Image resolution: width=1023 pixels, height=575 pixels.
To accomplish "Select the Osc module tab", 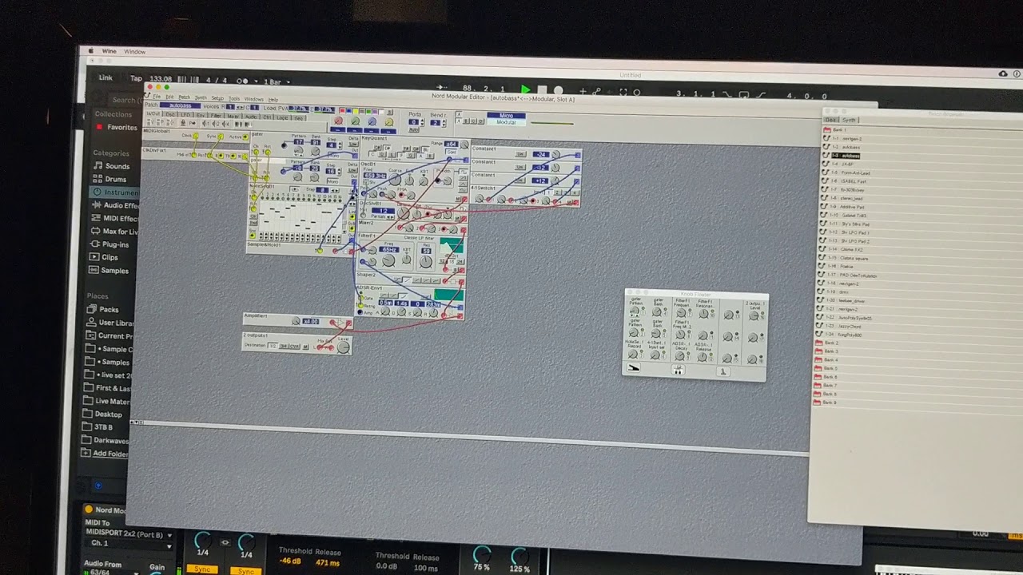I will pos(170,114).
